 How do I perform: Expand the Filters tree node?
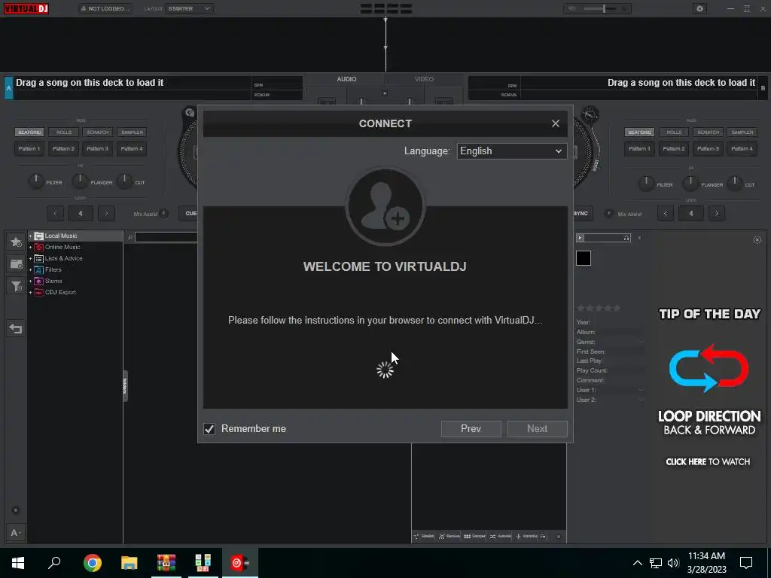point(30,270)
